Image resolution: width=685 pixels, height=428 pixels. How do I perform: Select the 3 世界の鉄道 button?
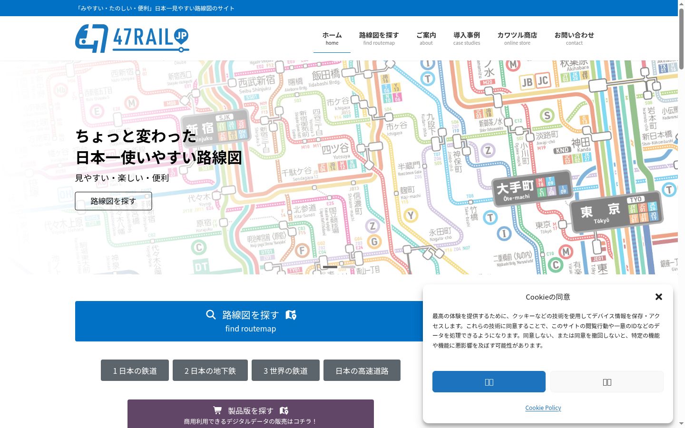[285, 370]
